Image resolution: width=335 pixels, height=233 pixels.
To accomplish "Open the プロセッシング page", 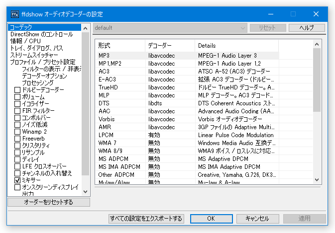I will pos(38,82).
